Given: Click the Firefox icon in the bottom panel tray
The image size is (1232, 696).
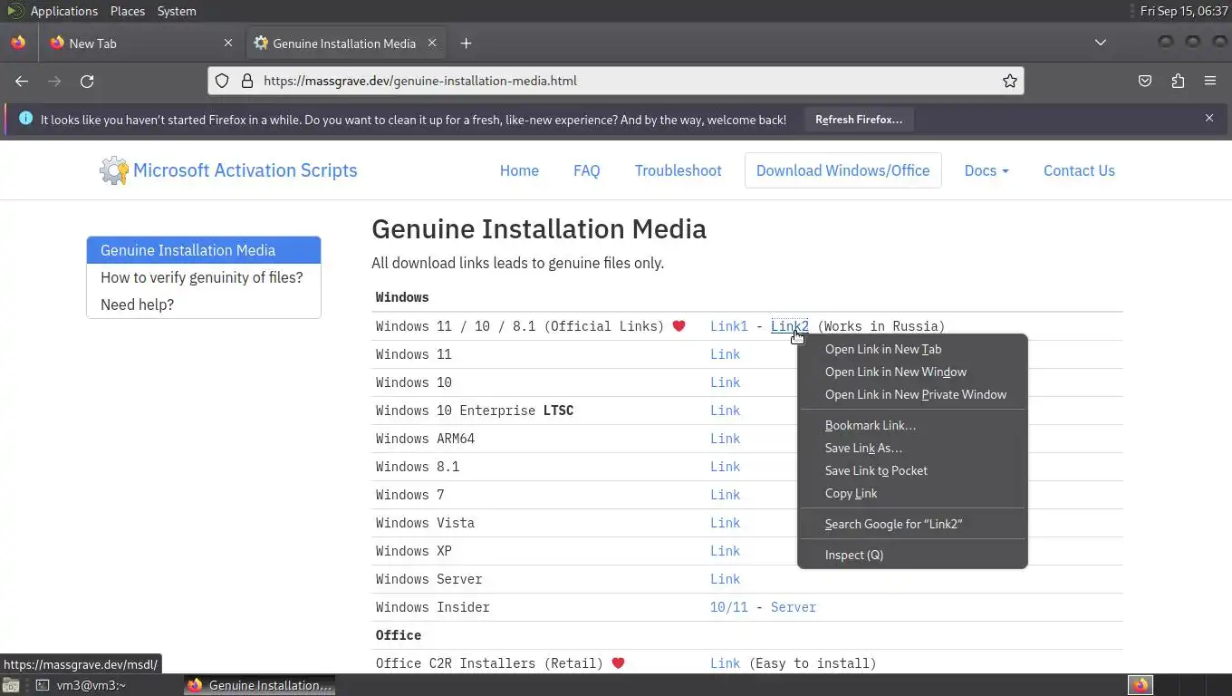Looking at the screenshot, I should 1141,685.
